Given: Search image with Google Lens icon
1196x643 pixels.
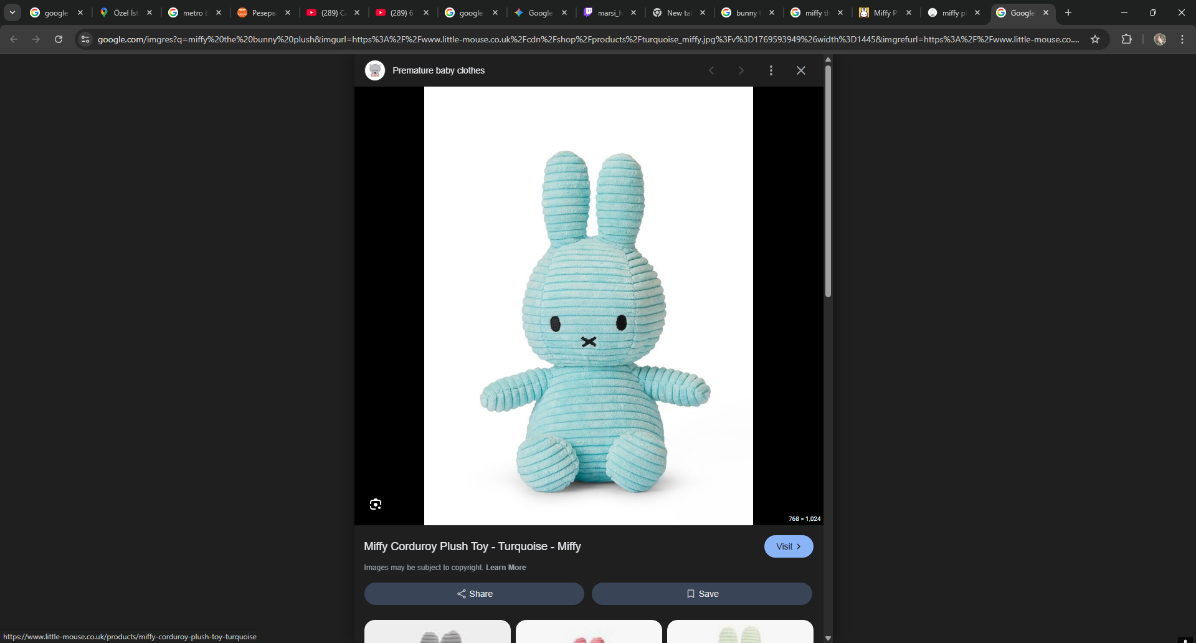Looking at the screenshot, I should click(376, 504).
